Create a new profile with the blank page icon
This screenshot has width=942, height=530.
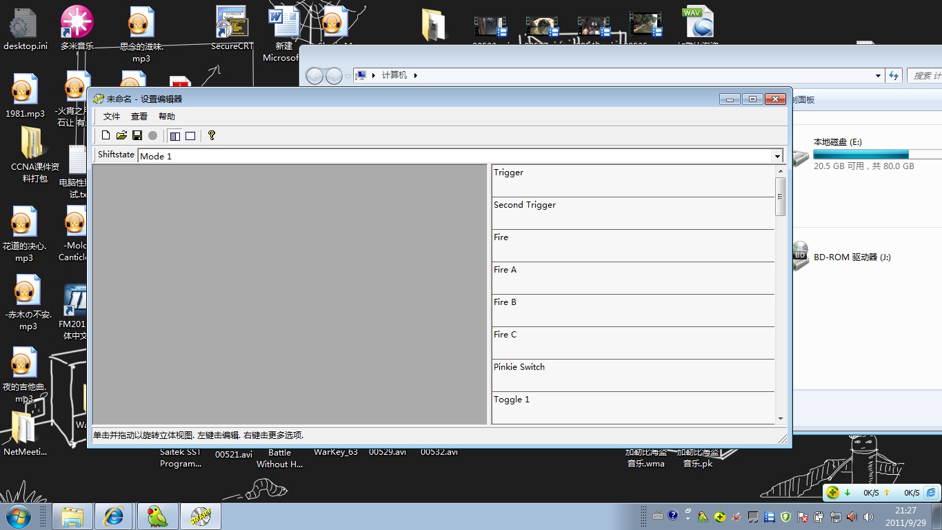pyautogui.click(x=106, y=135)
